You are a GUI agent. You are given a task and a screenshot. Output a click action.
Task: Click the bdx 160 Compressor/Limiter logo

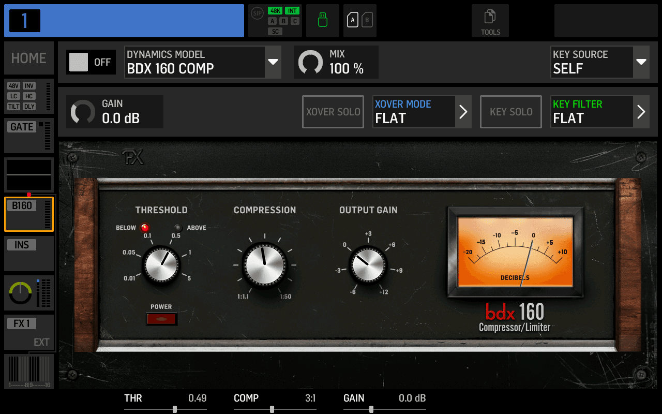click(x=515, y=317)
